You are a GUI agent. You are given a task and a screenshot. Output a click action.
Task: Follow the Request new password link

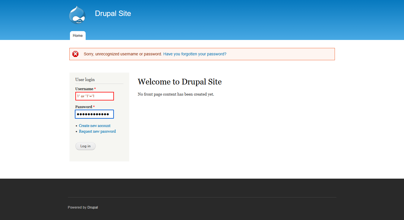pos(97,131)
